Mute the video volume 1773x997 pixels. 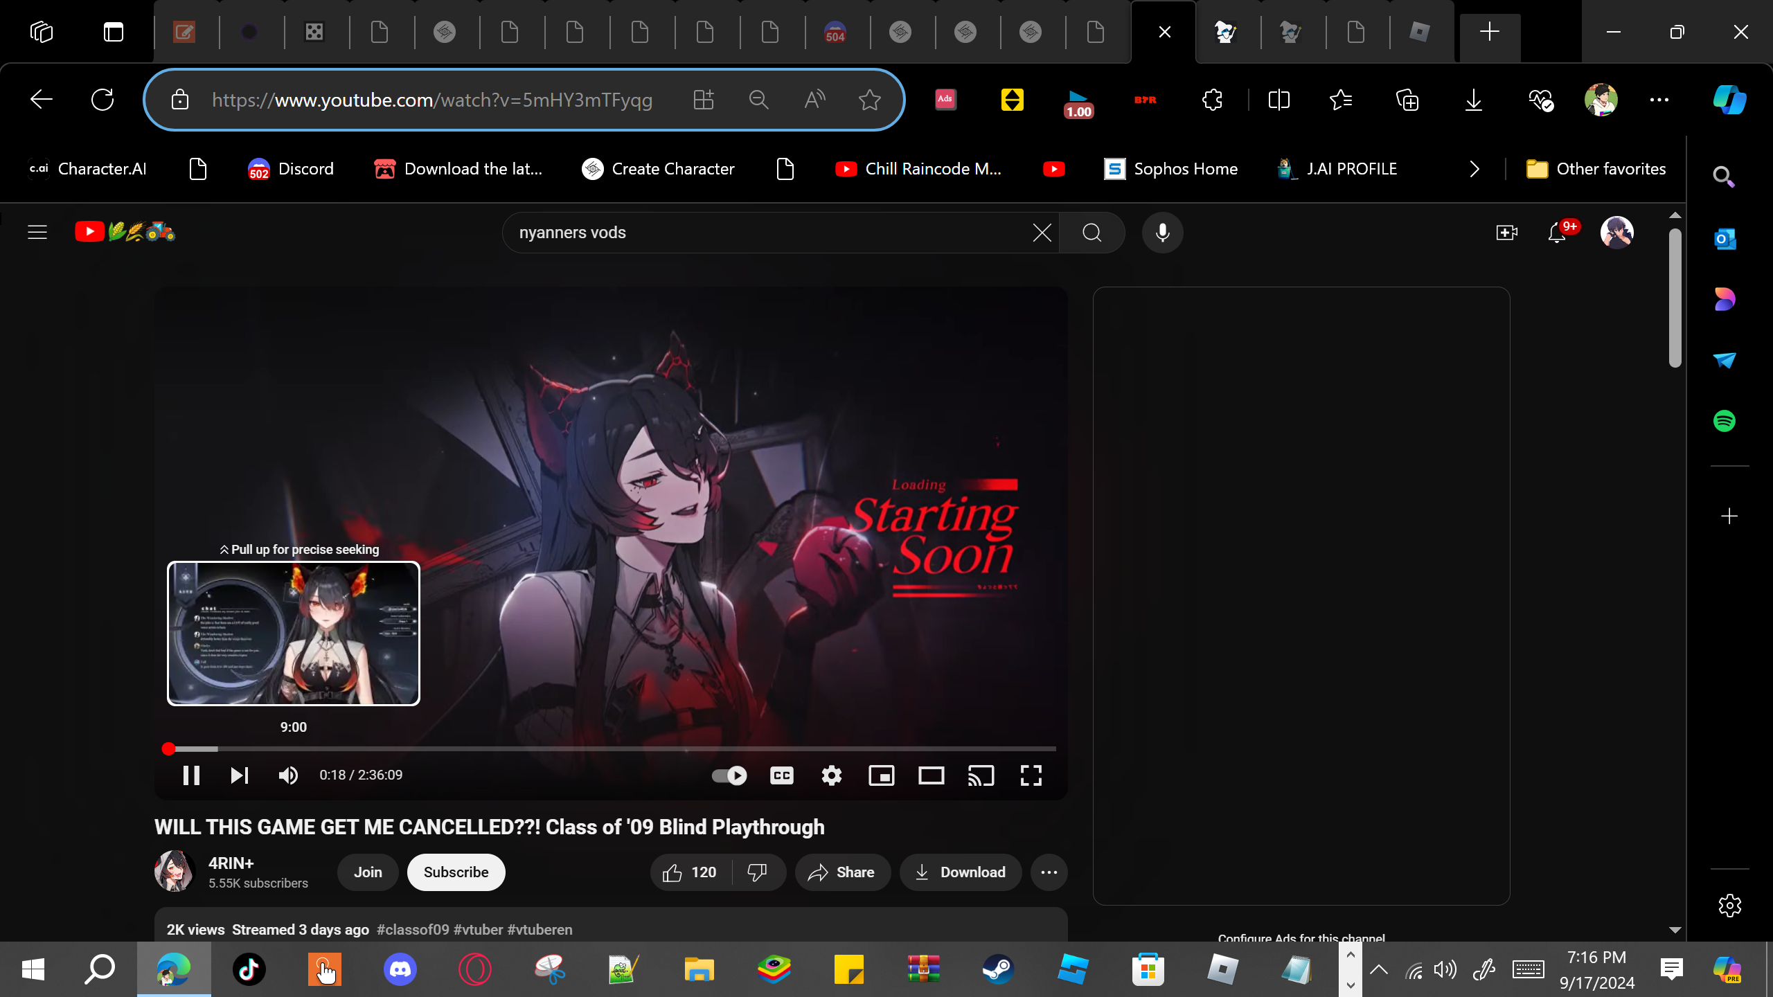pos(288,775)
